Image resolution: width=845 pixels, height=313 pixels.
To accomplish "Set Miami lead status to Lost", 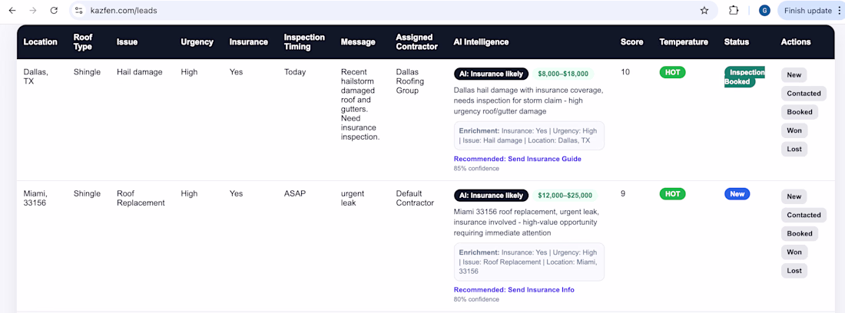I will pos(794,271).
